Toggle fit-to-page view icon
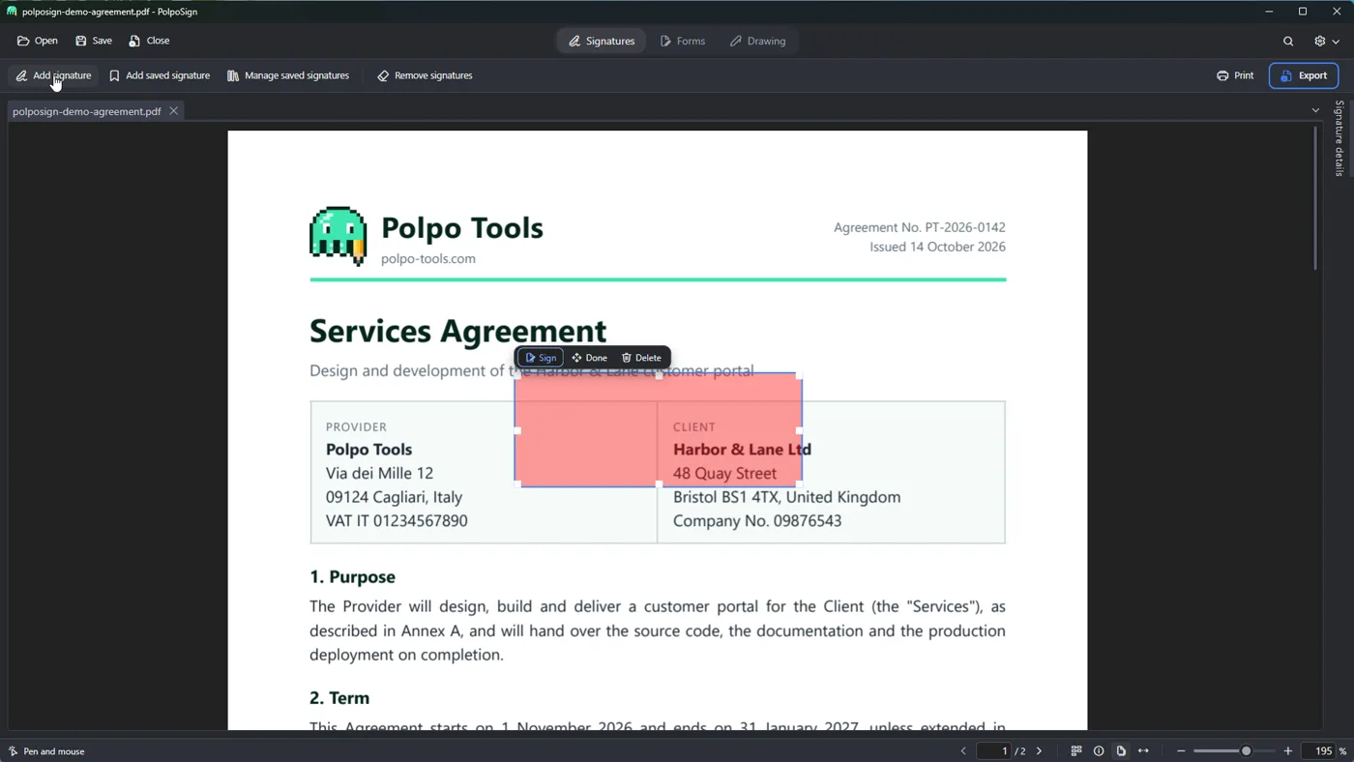 (1121, 751)
